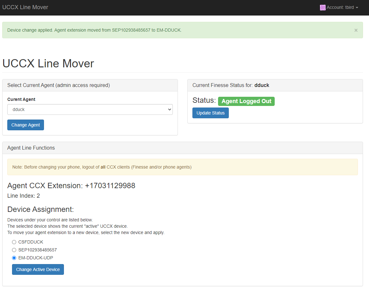Click the Agent CCX Extension +17031129988 text
Viewport: 369px width, 290px height.
(71, 186)
